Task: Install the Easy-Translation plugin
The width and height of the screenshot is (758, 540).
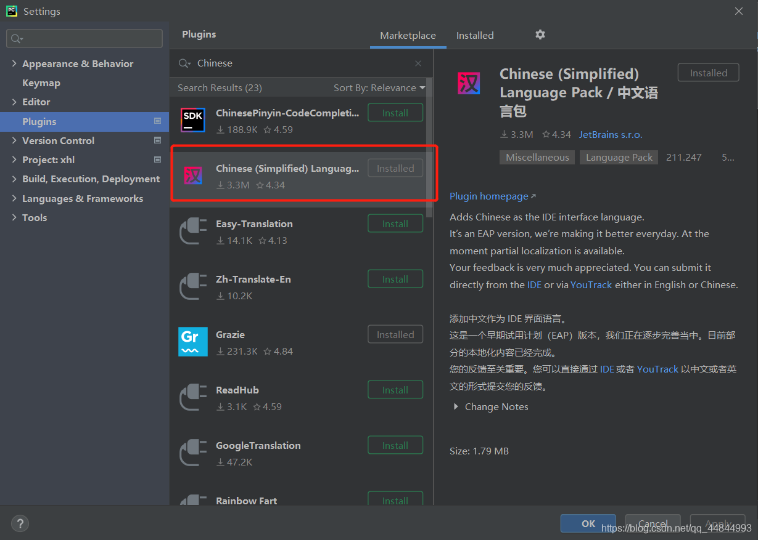Action: click(395, 224)
